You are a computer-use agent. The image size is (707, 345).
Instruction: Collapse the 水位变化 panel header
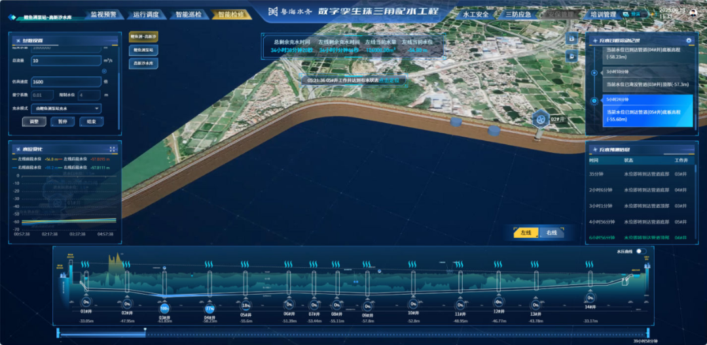[18, 149]
